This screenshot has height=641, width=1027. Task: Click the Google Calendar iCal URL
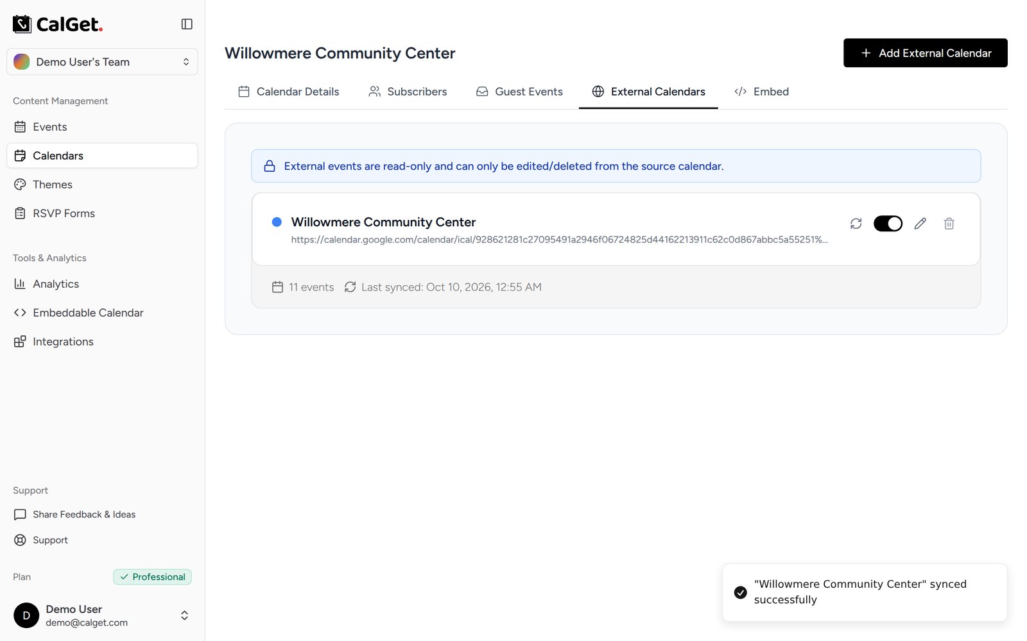point(559,240)
